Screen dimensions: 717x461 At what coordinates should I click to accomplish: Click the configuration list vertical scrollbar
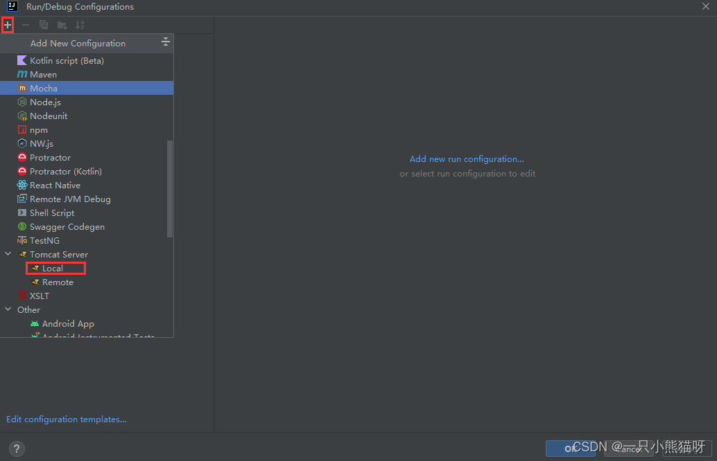pyautogui.click(x=170, y=188)
